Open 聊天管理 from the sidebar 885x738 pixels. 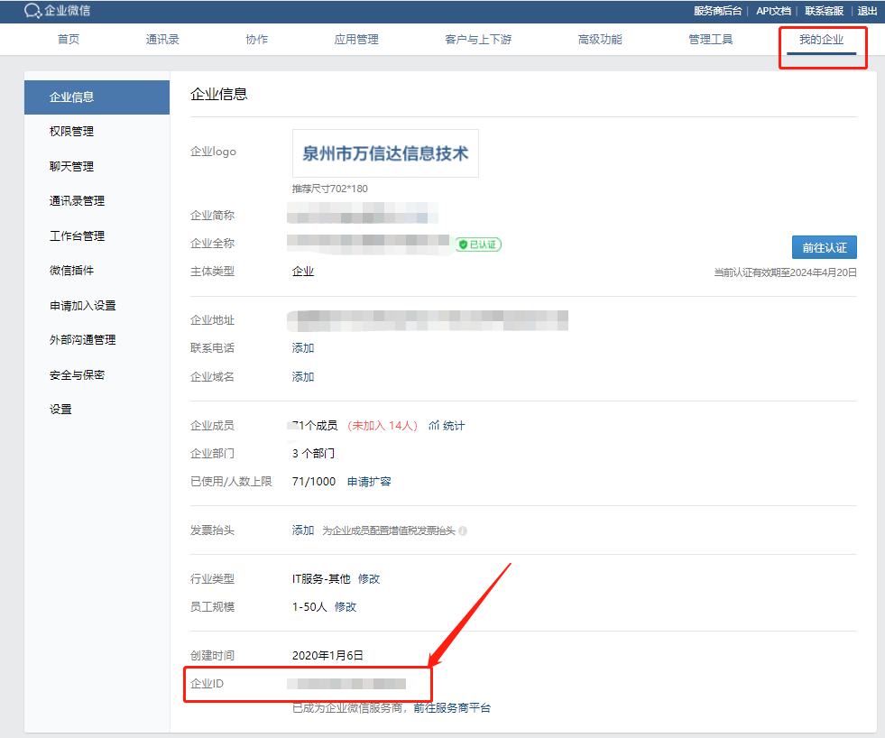click(71, 167)
